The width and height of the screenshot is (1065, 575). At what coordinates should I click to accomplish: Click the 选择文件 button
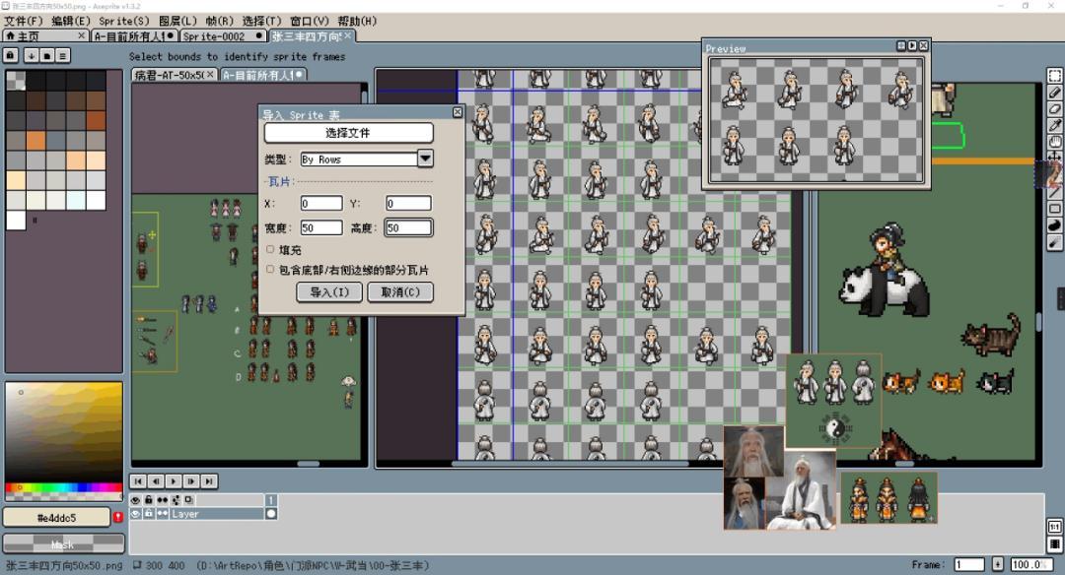pos(348,132)
